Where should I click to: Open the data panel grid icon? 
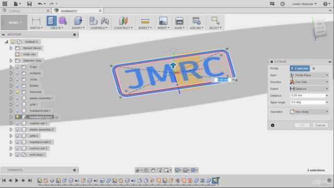point(5,4)
